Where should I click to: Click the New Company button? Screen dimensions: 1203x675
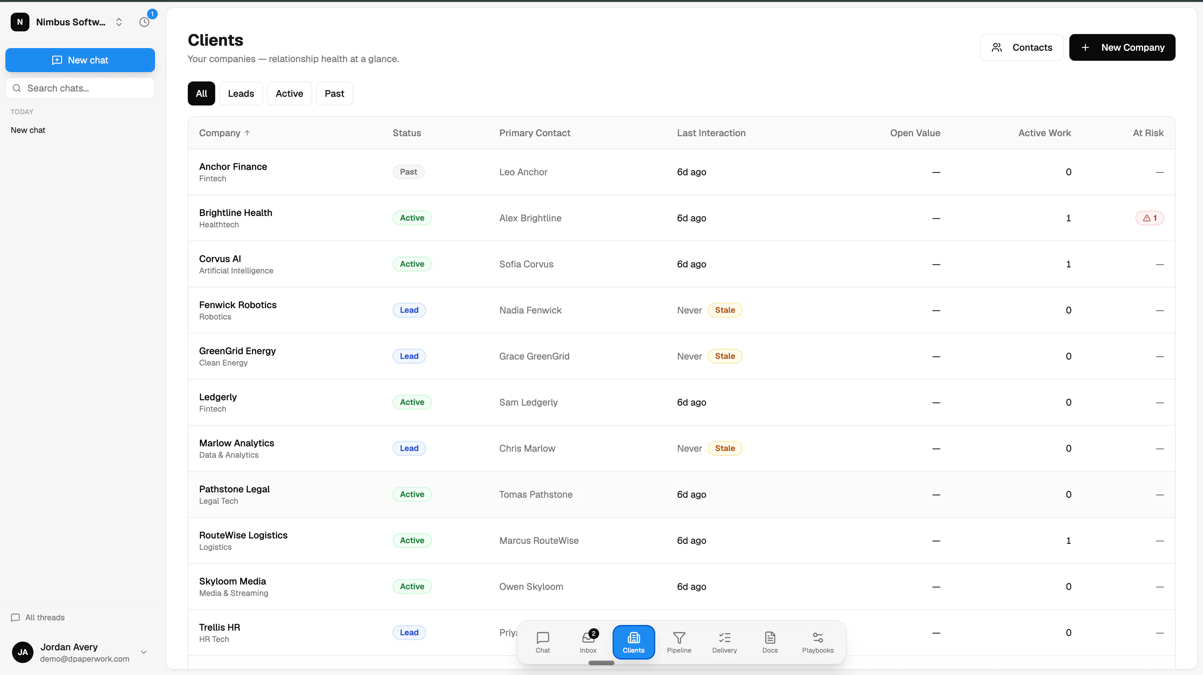(x=1122, y=47)
